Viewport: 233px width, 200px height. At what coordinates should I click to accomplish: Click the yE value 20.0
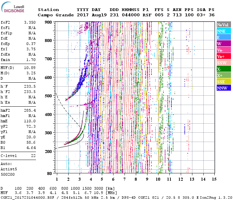pos(31,137)
